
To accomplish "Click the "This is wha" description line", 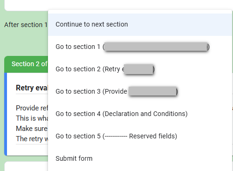I will point(32,118).
